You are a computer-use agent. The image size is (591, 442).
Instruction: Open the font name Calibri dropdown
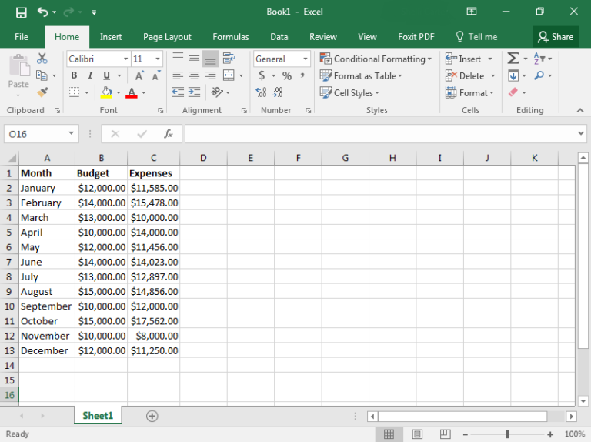(x=125, y=59)
